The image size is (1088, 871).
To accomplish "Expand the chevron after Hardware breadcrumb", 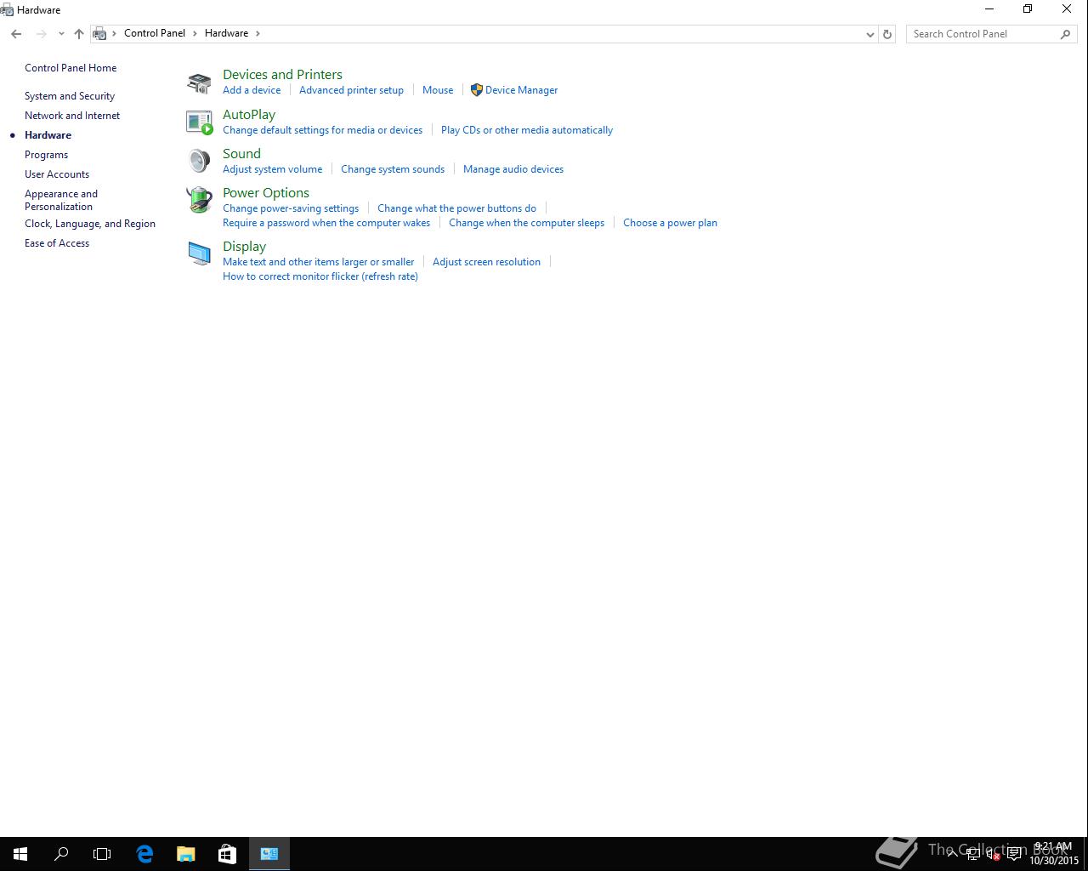I will (258, 33).
